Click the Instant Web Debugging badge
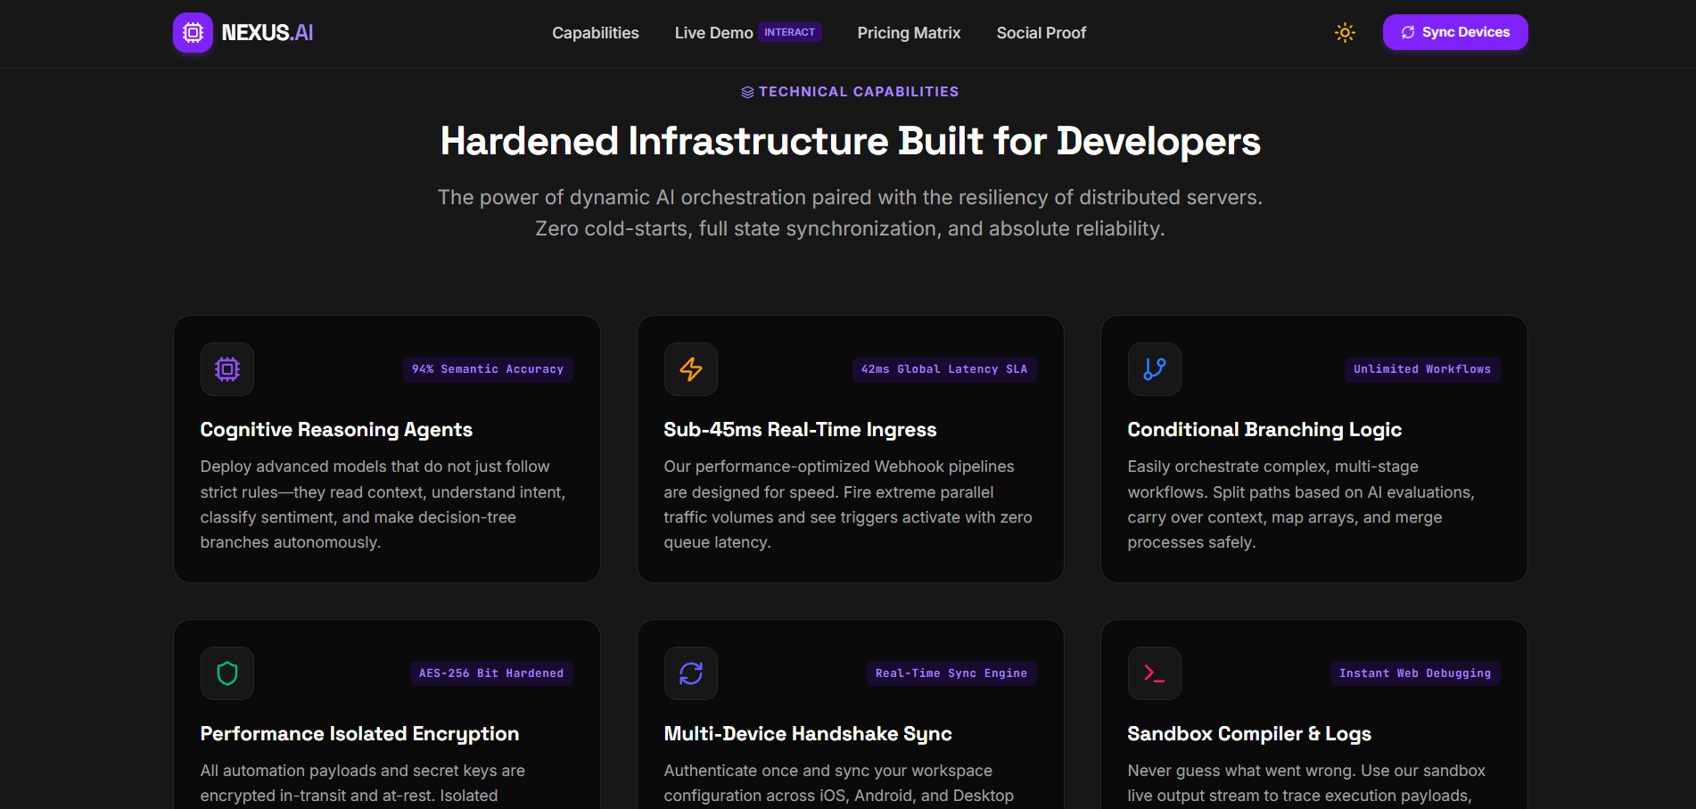This screenshot has height=809, width=1696. pos(1415,673)
